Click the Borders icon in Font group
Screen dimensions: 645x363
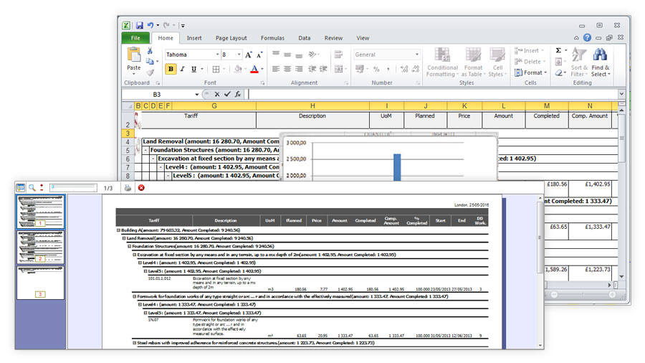(x=216, y=69)
